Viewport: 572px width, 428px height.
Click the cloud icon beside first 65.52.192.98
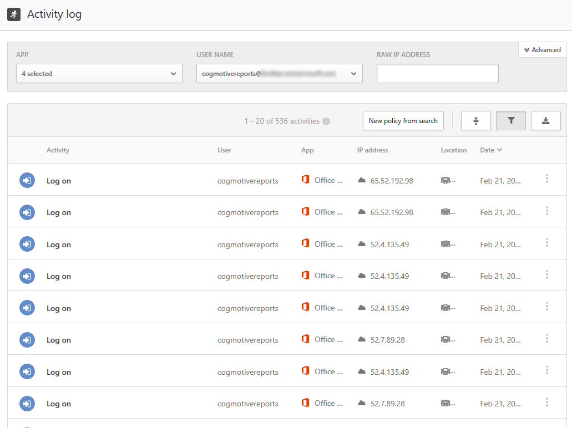coord(362,180)
